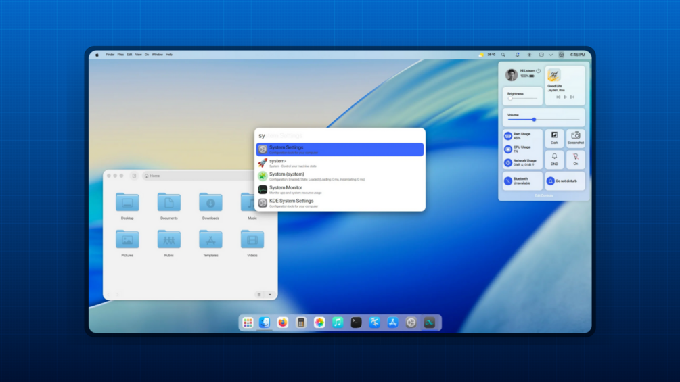This screenshot has width=680, height=382.
Task: Launch Firefox from the dock
Action: pyautogui.click(x=283, y=323)
